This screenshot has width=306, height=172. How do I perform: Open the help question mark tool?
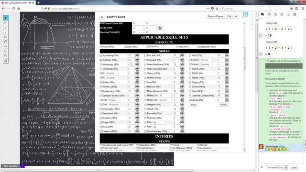tap(6, 61)
